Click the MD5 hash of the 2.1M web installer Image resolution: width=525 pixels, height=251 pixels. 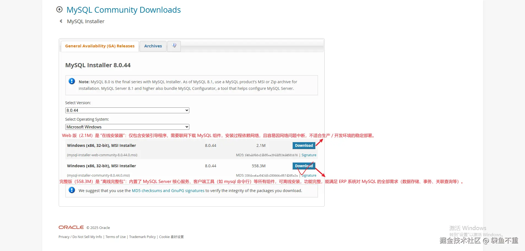(x=271, y=155)
